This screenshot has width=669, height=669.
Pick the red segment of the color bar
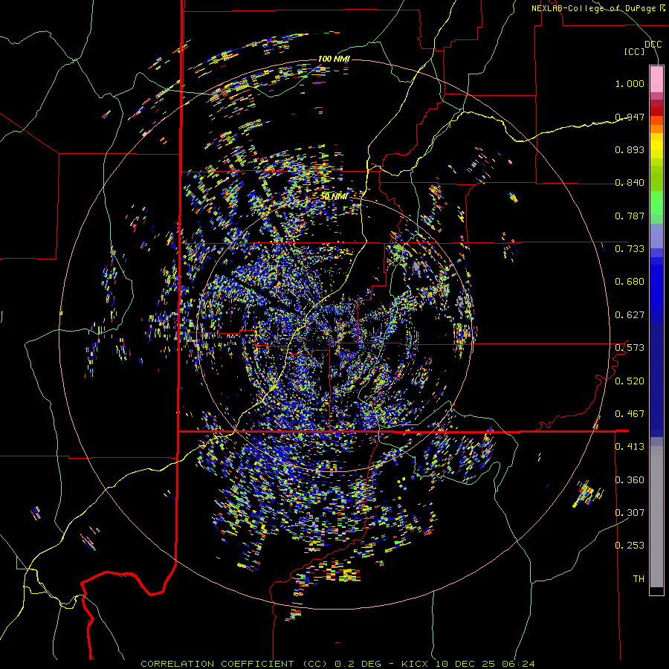point(656,111)
